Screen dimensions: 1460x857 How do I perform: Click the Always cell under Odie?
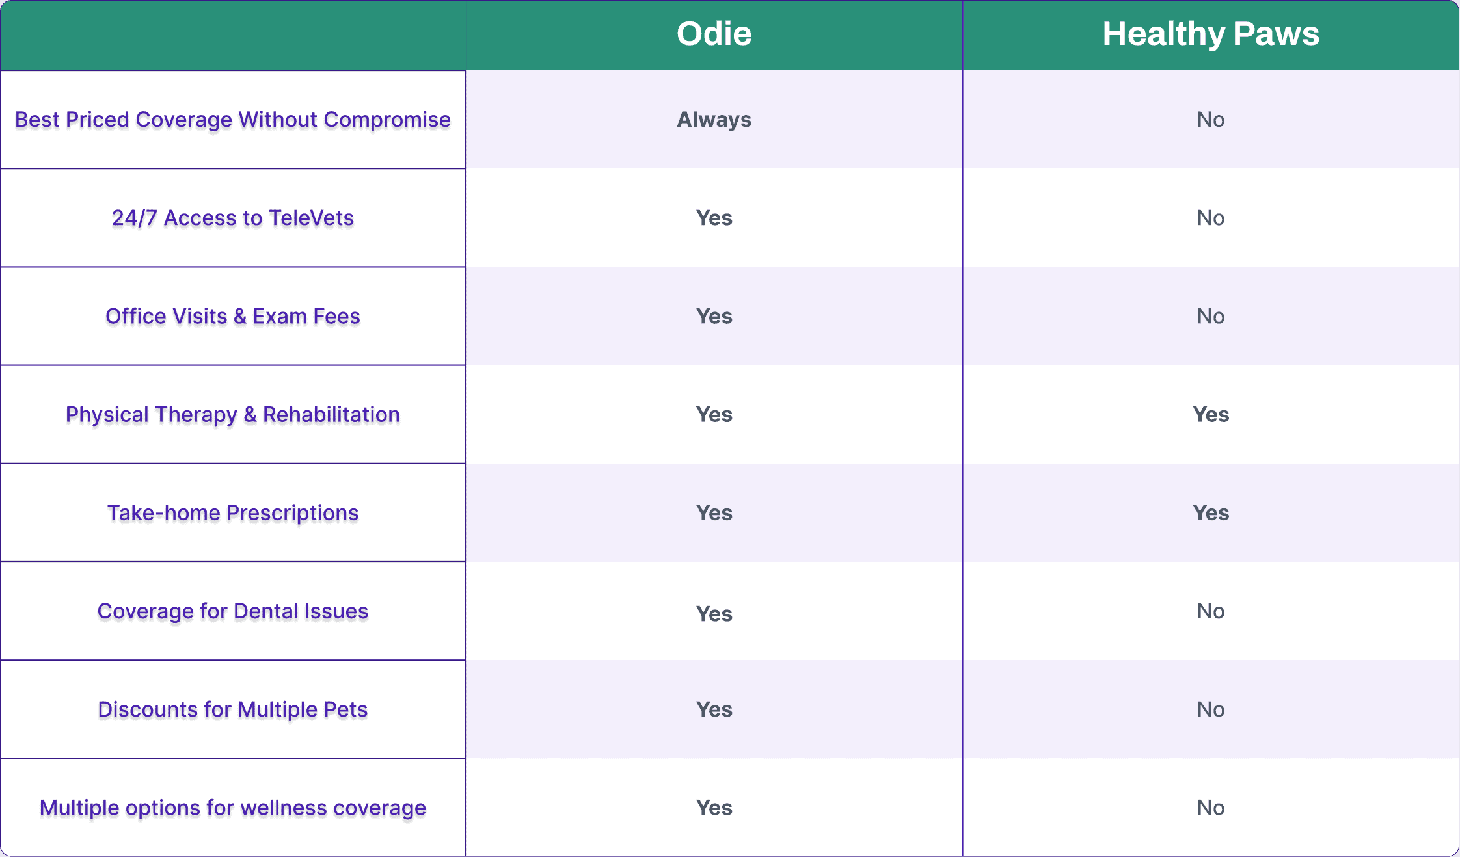click(x=714, y=120)
